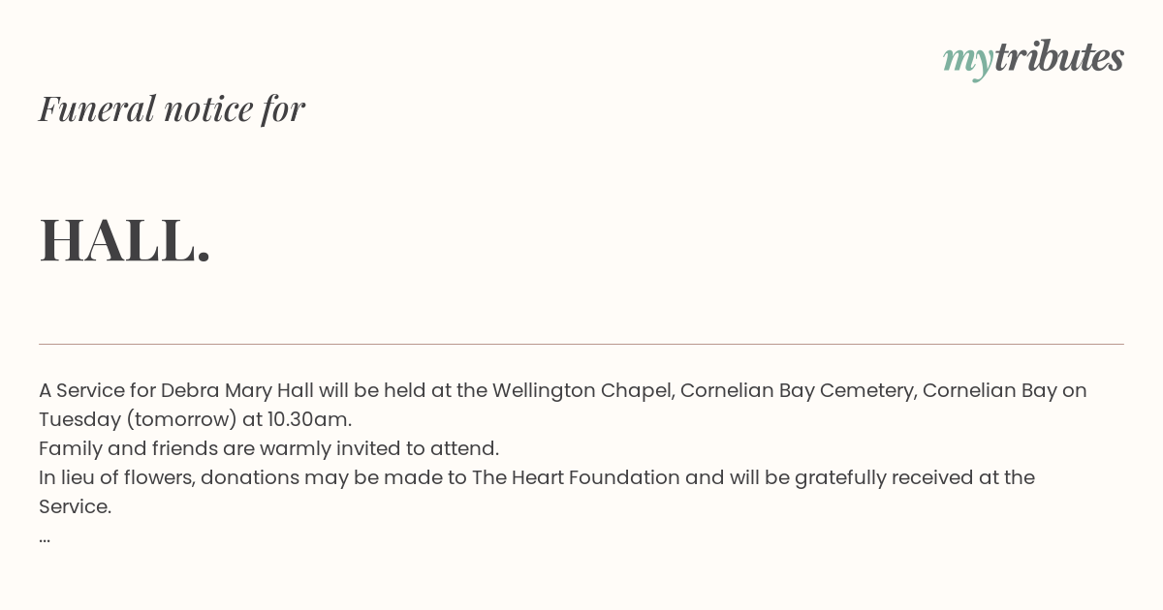Click the final word "Service."
The image size is (1163, 610).
point(75,506)
